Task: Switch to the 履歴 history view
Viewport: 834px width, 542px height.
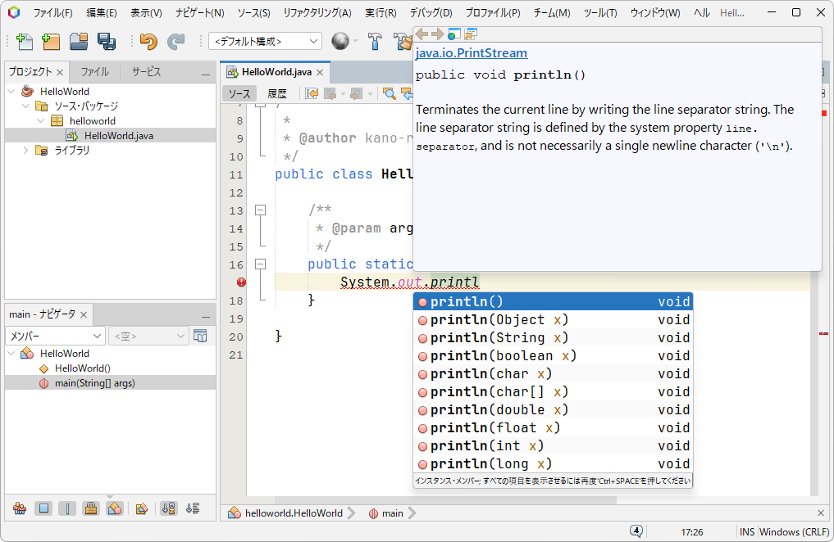Action: point(276,94)
